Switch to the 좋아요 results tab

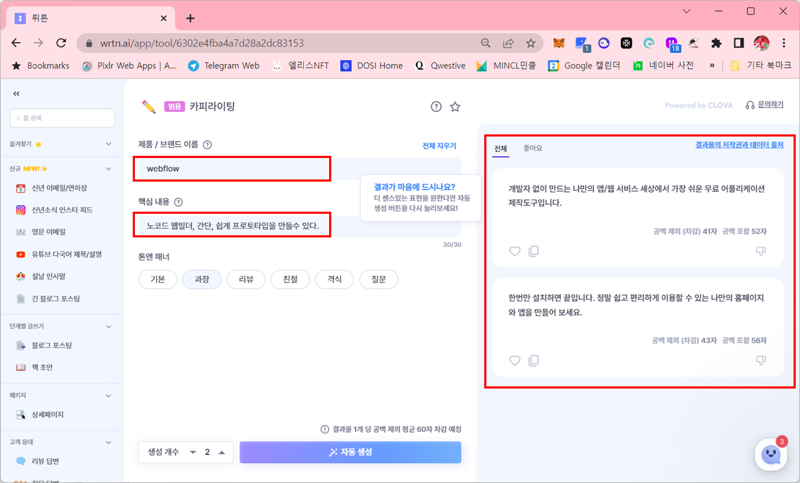(533, 148)
